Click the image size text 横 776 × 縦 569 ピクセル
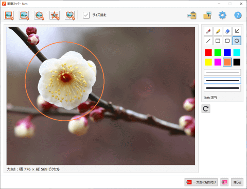The width and height of the screenshot is (247, 189). coord(39,169)
